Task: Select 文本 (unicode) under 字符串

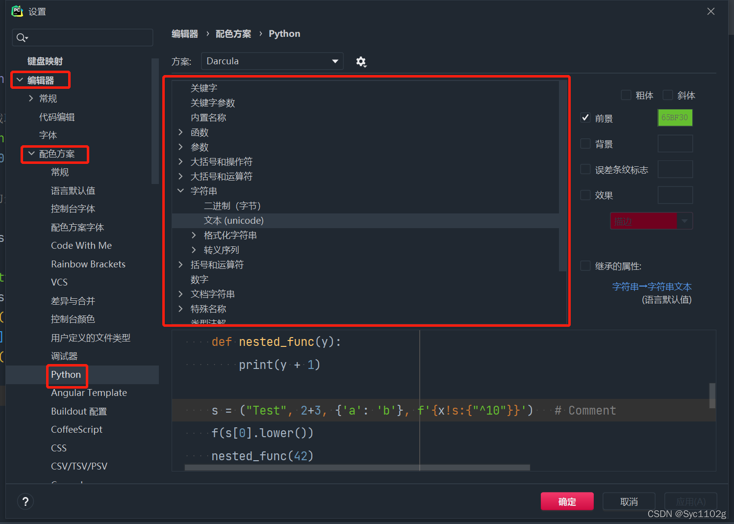Action: [x=234, y=220]
